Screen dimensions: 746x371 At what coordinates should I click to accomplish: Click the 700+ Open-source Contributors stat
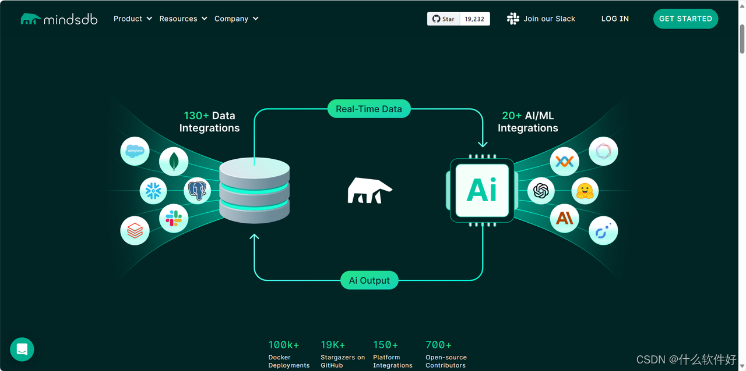coord(446,354)
